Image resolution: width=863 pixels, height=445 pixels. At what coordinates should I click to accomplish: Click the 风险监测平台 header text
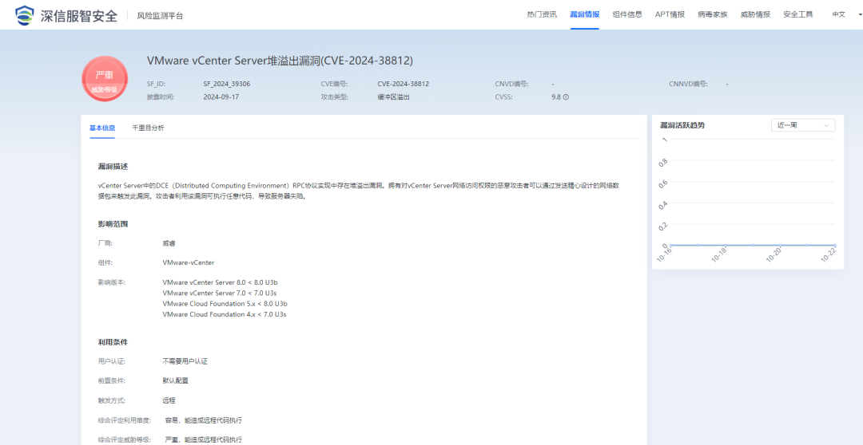[x=160, y=16]
